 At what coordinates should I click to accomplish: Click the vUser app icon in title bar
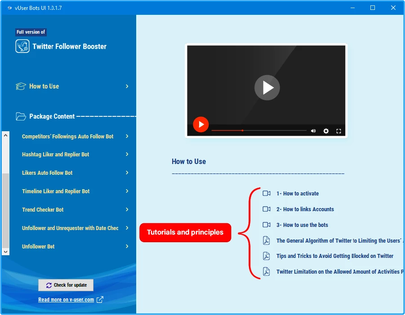[x=9, y=8]
